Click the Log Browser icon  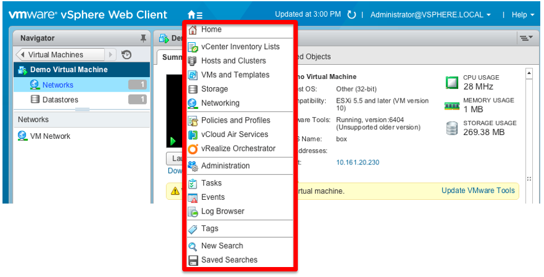(x=193, y=212)
